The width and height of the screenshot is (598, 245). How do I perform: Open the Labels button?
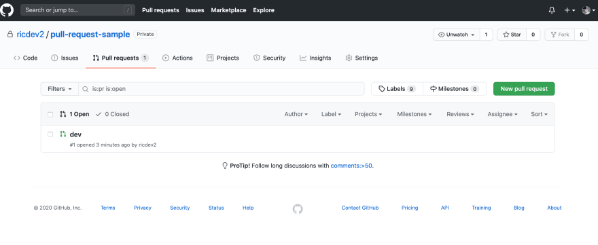tap(397, 89)
